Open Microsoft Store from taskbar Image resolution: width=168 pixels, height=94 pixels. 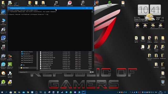point(10,92)
